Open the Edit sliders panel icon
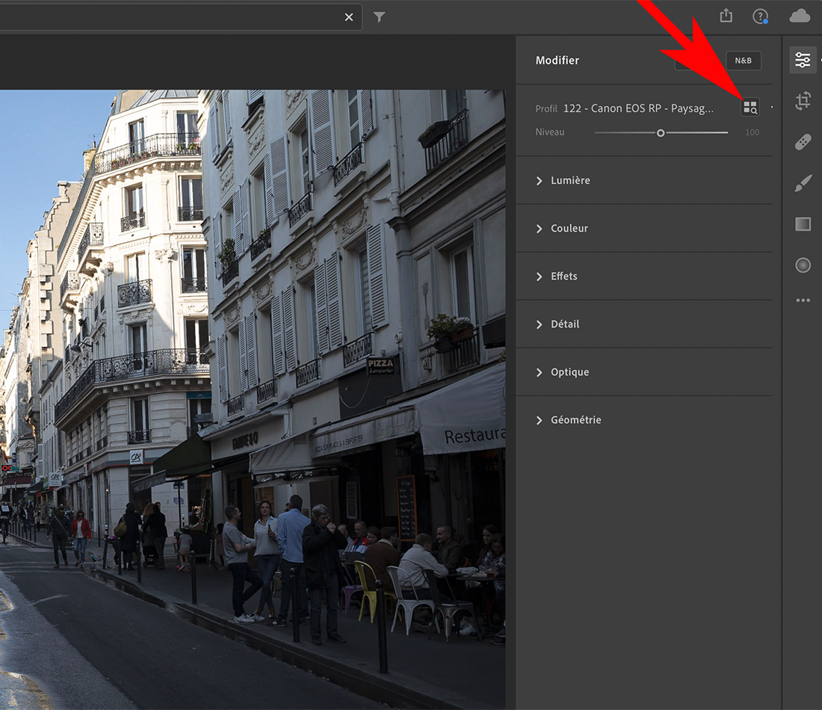Viewport: 822px width, 710px height. (x=803, y=60)
